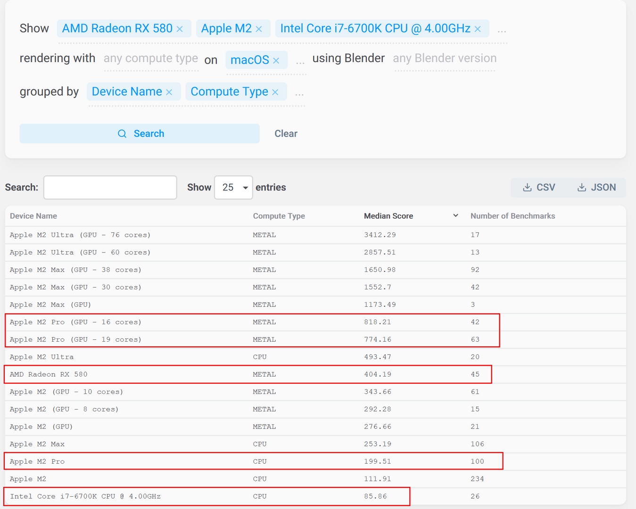Click median score value 1650.98

(x=380, y=270)
